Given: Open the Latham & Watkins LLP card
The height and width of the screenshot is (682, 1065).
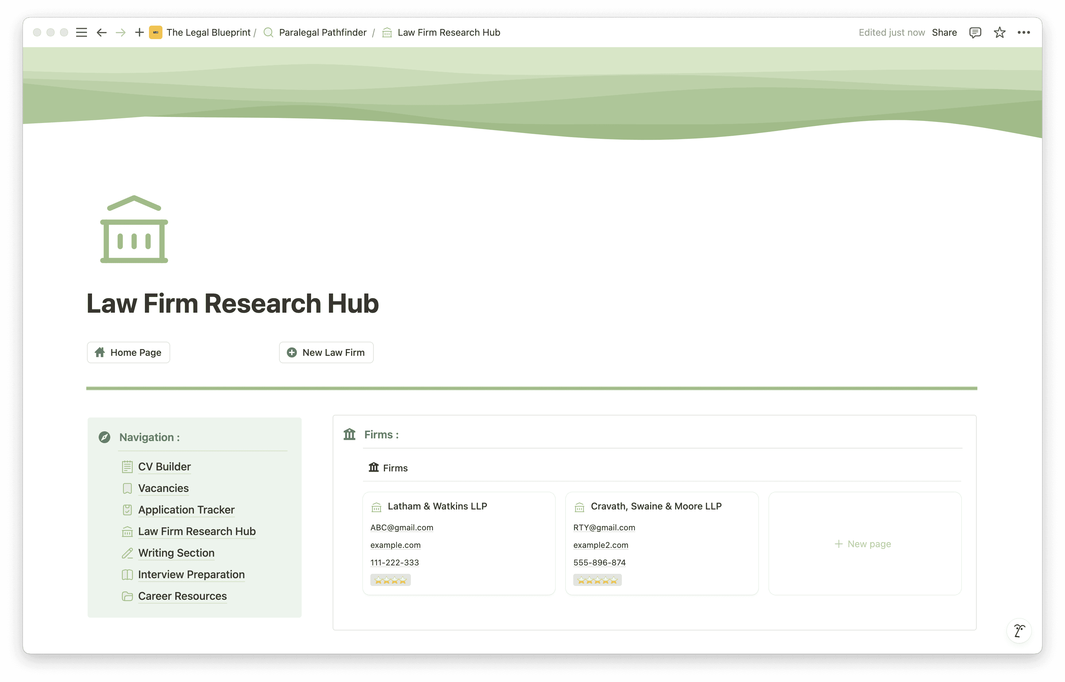Looking at the screenshot, I should pos(437,506).
